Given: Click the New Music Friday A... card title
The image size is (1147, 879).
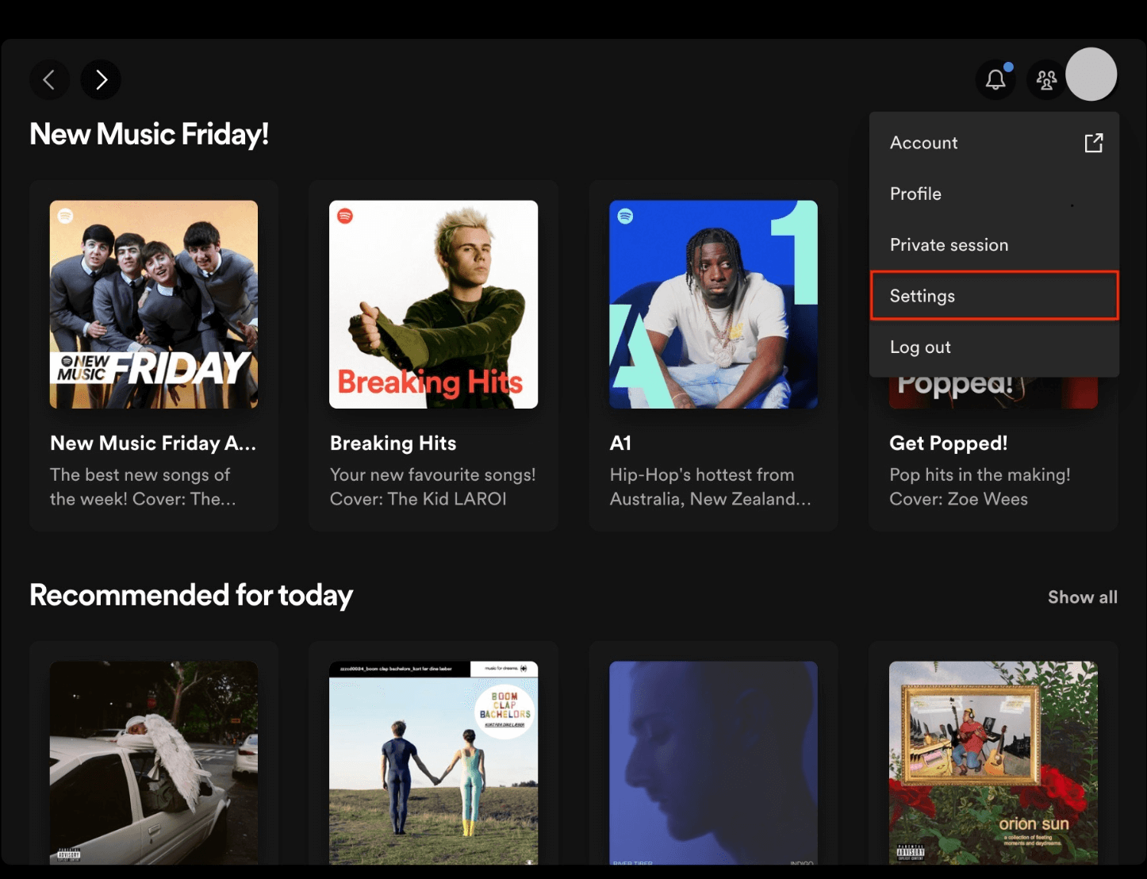Looking at the screenshot, I should pos(153,443).
